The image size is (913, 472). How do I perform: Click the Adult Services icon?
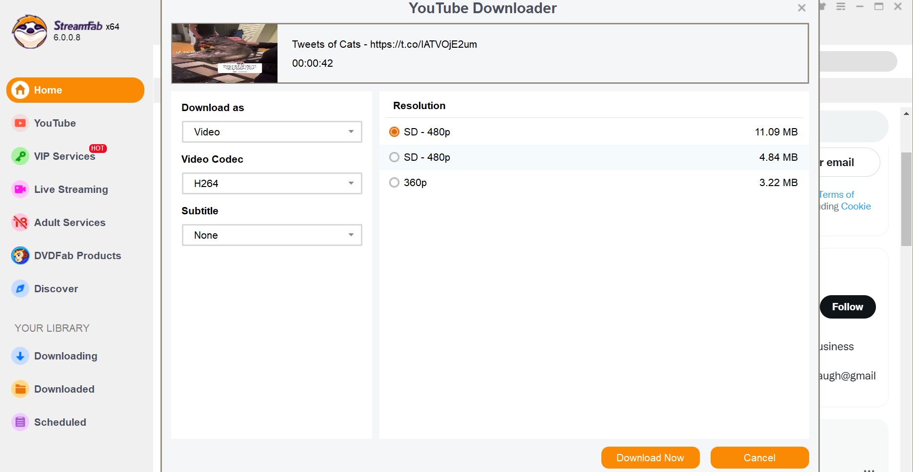tap(20, 223)
